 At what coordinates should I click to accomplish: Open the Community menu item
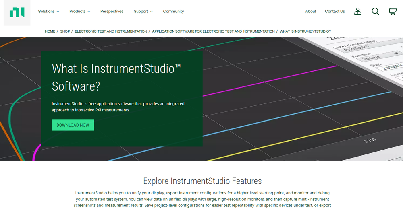tap(173, 11)
